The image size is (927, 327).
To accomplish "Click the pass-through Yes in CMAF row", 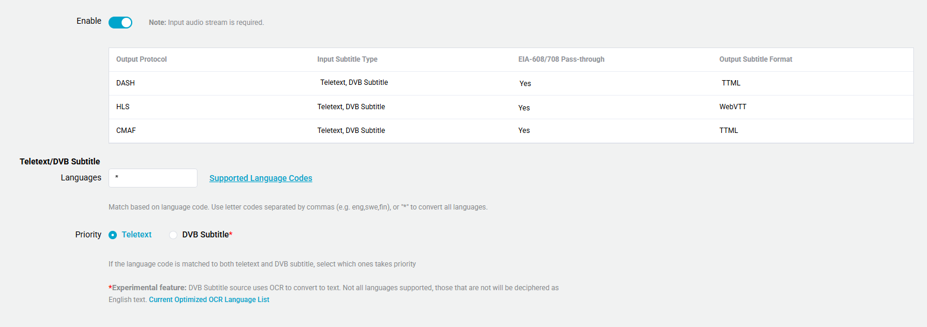I will click(524, 131).
